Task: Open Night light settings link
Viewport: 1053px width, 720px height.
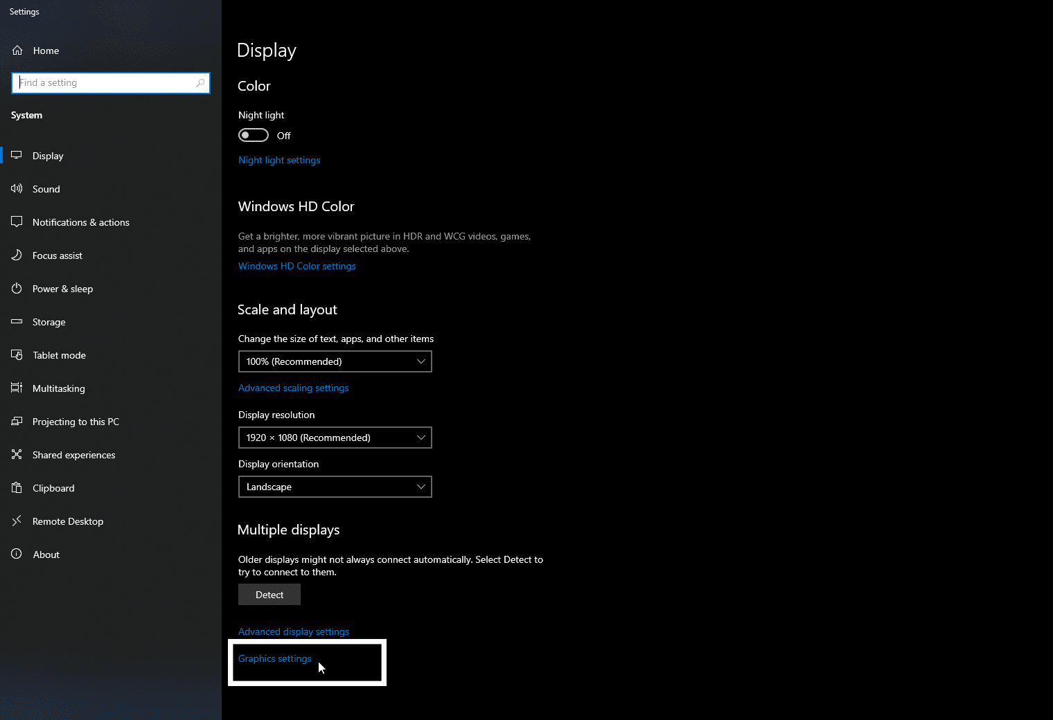Action: [279, 160]
